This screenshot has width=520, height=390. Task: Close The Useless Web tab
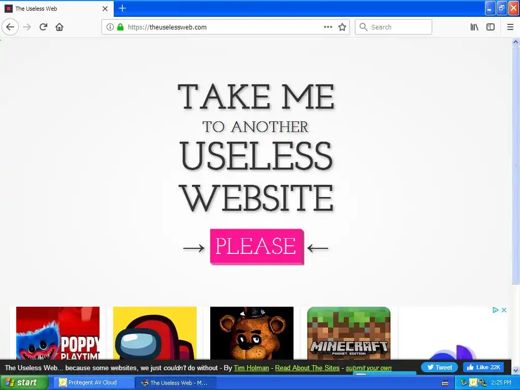105,9
